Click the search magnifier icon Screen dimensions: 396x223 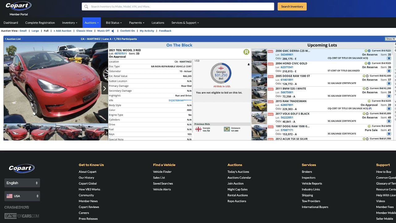tap(86, 7)
